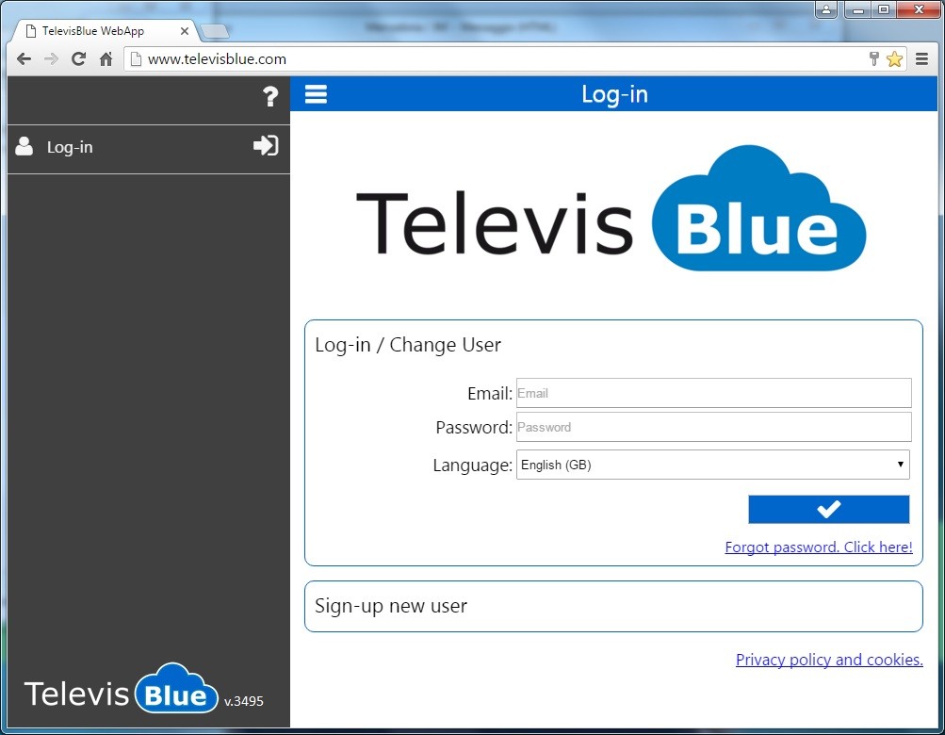This screenshot has height=735, width=945.
Task: Click the help question mark icon
Action: click(x=270, y=96)
